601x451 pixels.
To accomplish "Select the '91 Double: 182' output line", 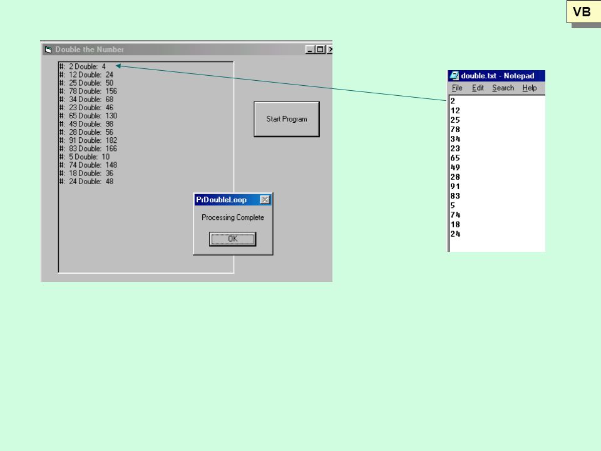I will pyautogui.click(x=88, y=140).
